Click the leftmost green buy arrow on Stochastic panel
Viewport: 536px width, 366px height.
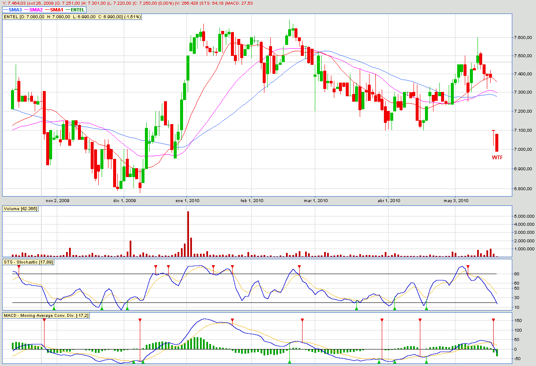point(54,309)
